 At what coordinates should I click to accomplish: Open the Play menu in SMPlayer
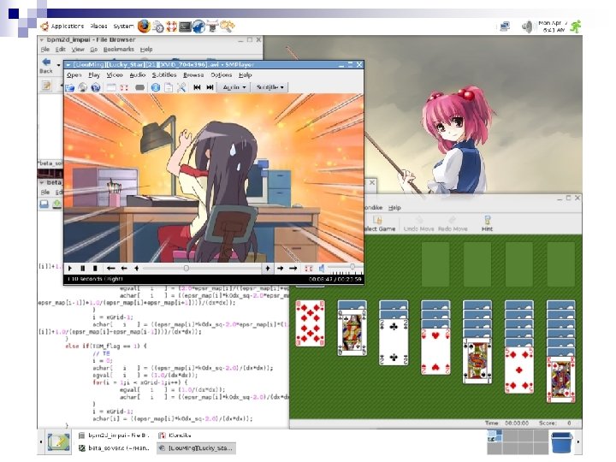pos(94,74)
